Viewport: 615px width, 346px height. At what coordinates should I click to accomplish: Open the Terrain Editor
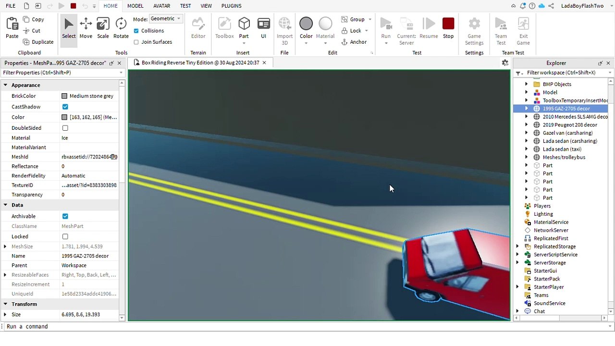[x=198, y=28]
